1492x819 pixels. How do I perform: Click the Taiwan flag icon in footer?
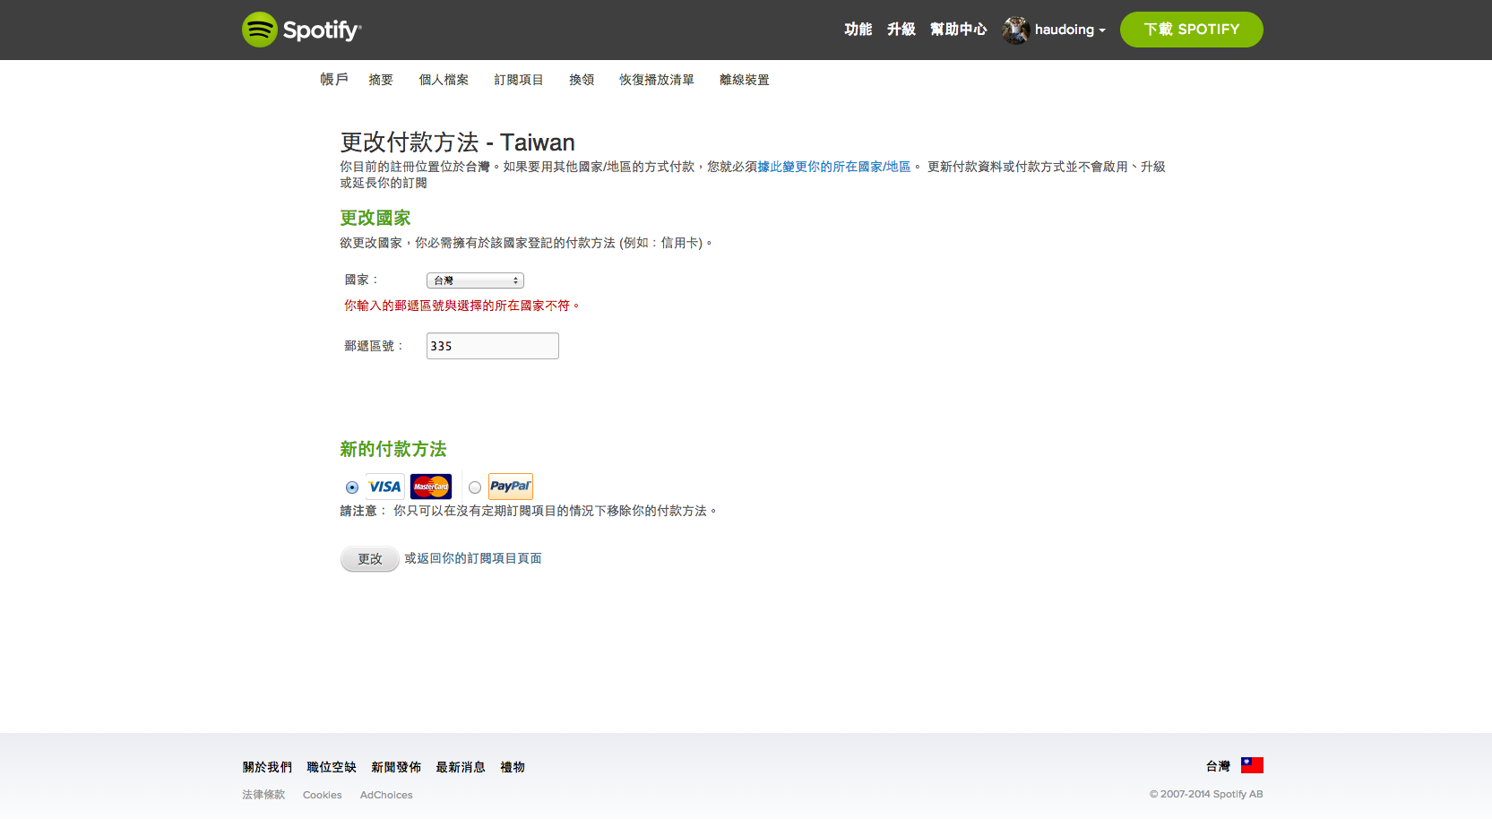pos(1252,765)
